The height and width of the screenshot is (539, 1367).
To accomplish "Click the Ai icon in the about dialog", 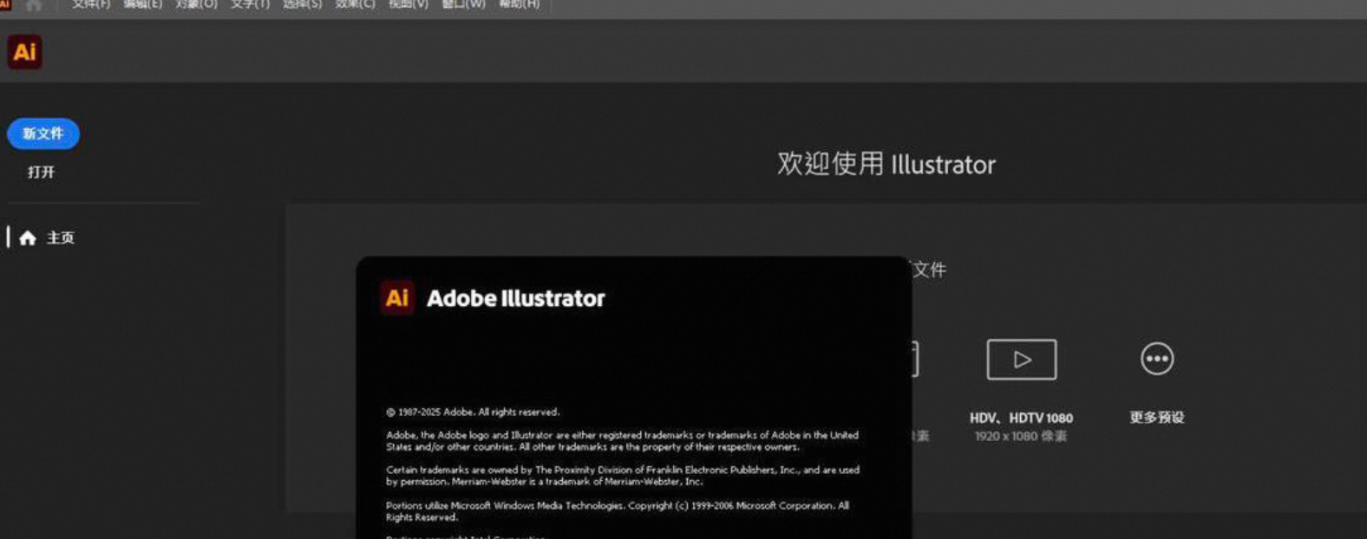I will (x=397, y=298).
